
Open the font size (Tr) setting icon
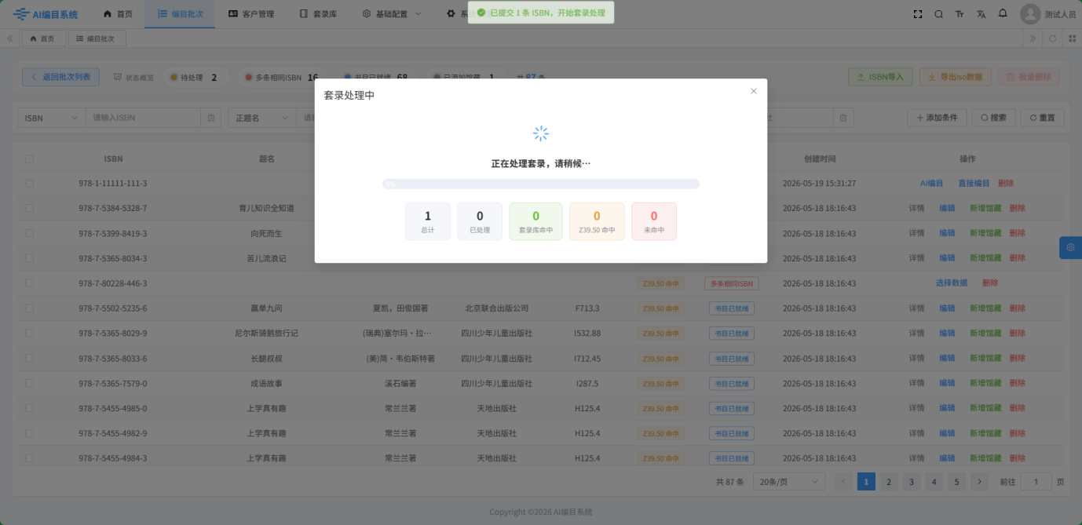pyautogui.click(x=960, y=14)
